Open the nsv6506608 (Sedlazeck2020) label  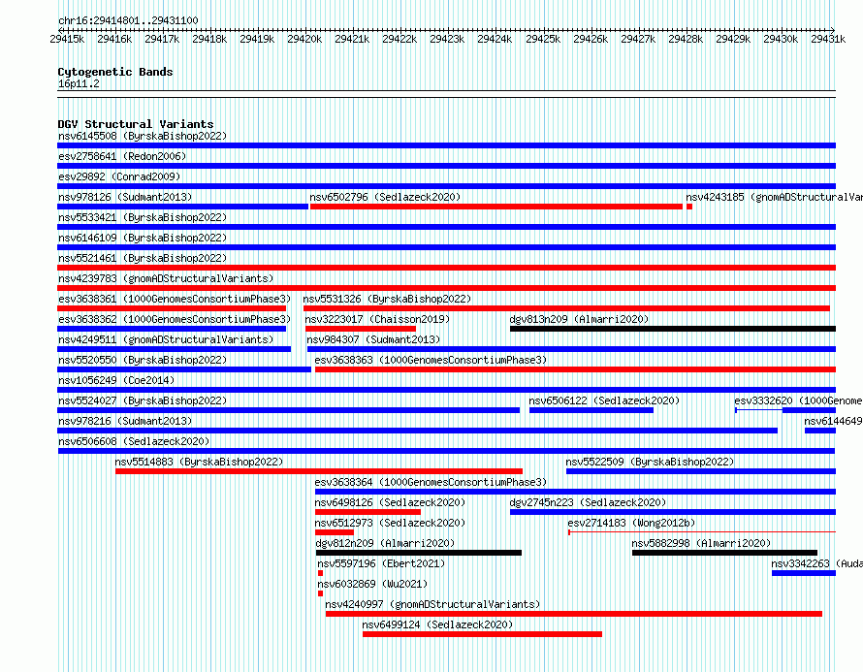pos(134,441)
